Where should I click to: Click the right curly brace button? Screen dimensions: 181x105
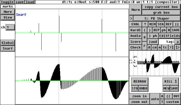pyautogui.click(x=150, y=30)
